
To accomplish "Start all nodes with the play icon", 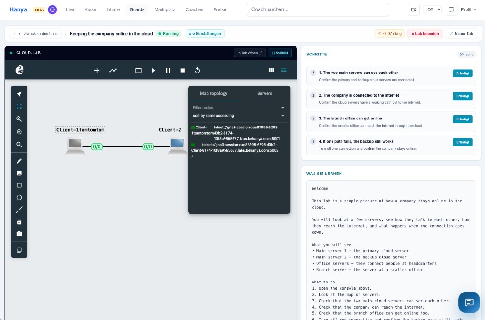I will [x=153, y=71].
